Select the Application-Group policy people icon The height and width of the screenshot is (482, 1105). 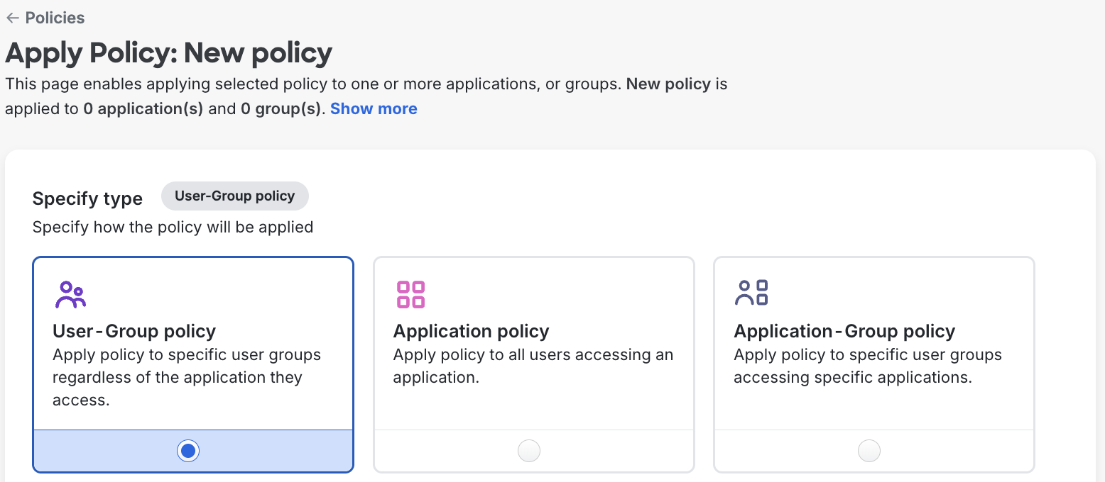[x=751, y=291]
